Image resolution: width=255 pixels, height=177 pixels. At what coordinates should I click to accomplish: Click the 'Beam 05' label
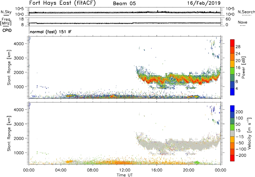click(124, 4)
